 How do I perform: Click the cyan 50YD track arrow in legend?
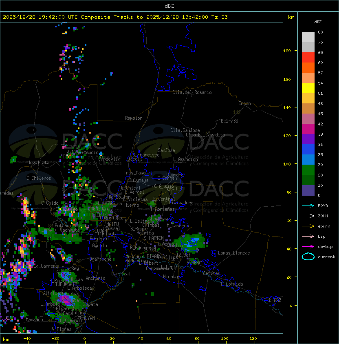click(308, 206)
